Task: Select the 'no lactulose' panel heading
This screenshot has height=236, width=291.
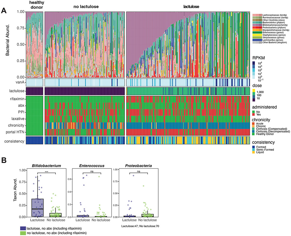Action: pos(84,6)
